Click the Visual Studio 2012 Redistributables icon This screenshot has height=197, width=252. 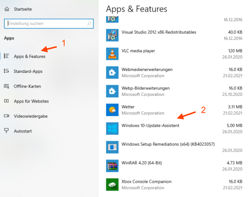pyautogui.click(x=112, y=35)
